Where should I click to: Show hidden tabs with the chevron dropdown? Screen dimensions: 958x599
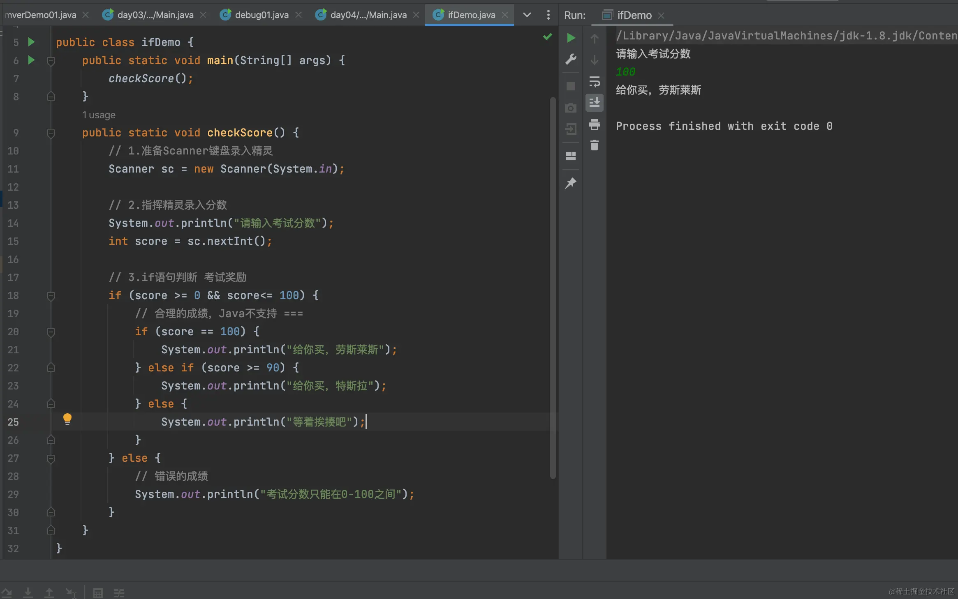coord(527,15)
